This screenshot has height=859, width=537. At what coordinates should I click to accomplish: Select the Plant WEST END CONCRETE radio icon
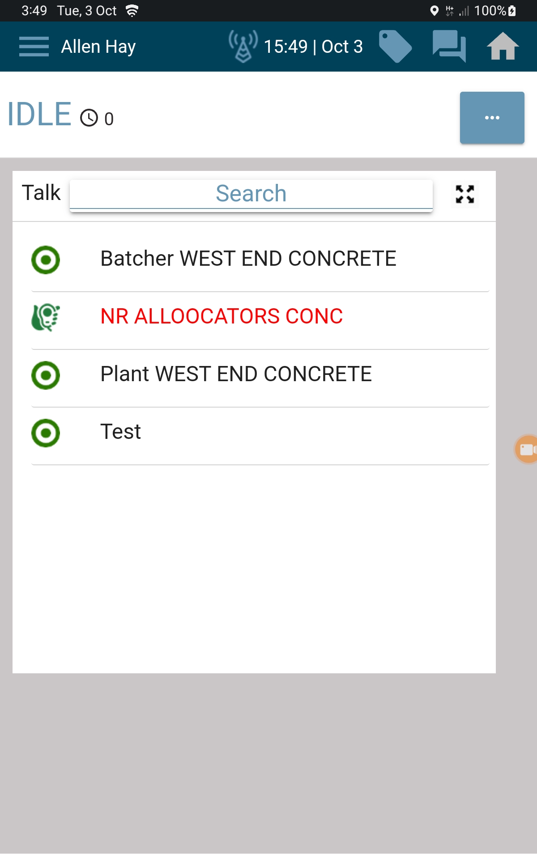[46, 375]
